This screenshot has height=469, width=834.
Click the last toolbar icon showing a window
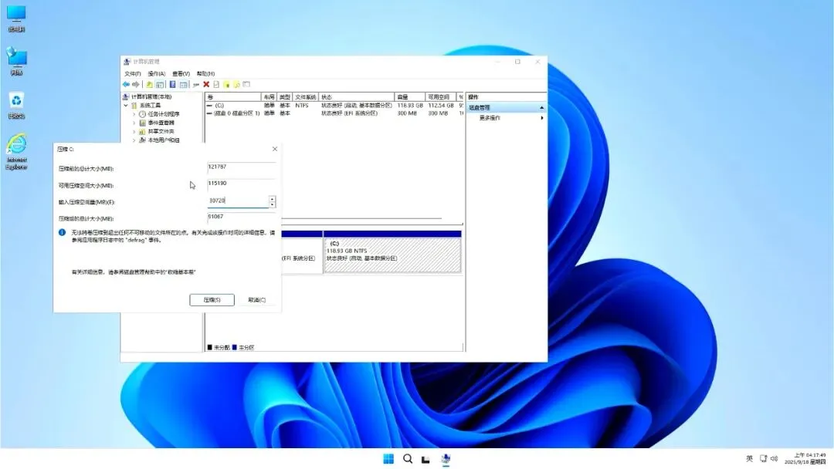[246, 84]
